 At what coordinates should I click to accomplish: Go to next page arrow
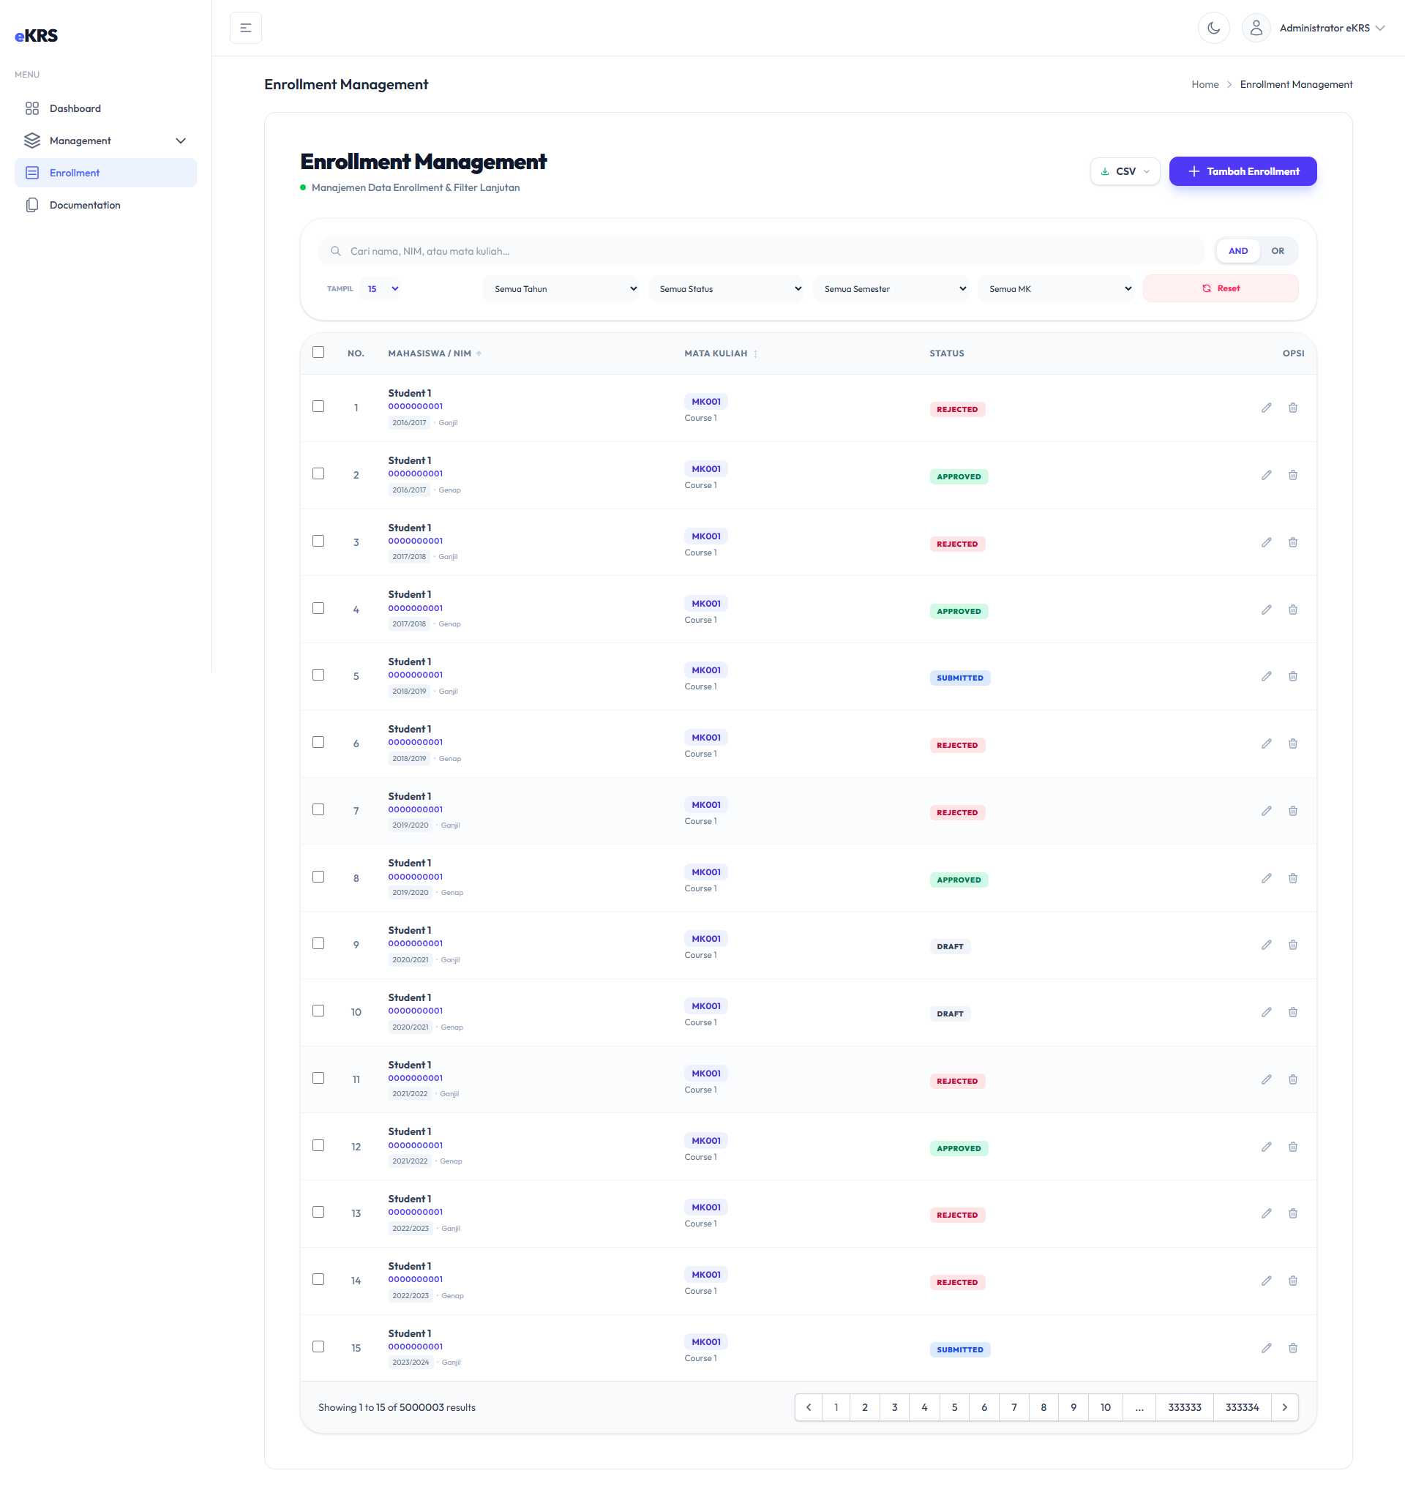(1284, 1407)
